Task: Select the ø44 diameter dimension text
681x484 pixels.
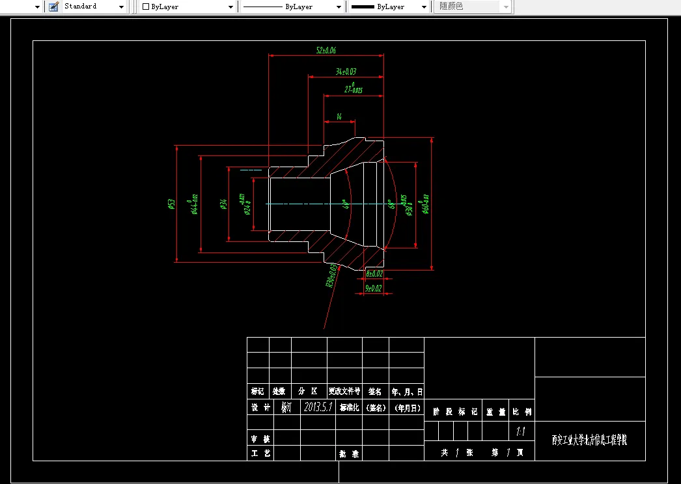Action: 194,204
